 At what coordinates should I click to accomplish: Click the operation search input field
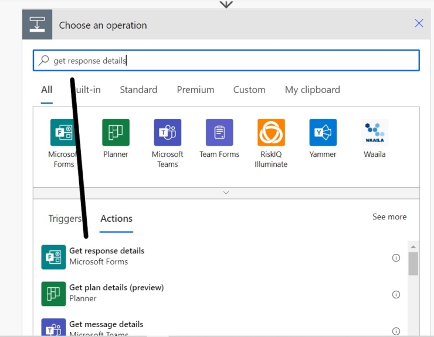(x=235, y=60)
